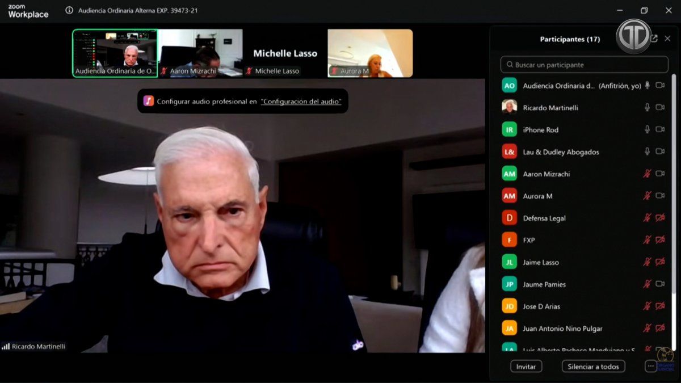
Task: Click the microphone icon for Lau & Dudley Abogados
Action: coord(647,151)
